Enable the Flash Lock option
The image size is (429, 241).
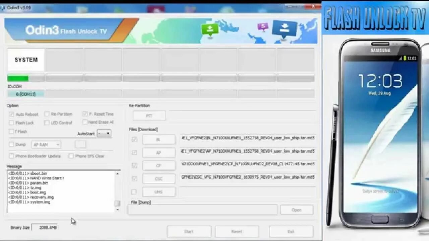pyautogui.click(x=11, y=123)
